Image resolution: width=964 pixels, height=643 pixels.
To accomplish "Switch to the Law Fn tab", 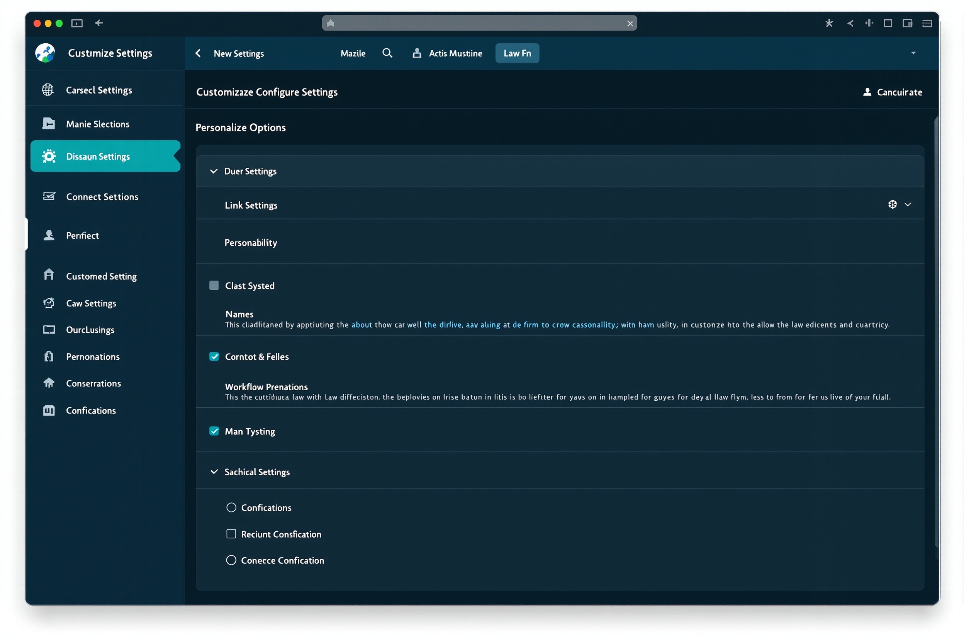I will point(517,53).
